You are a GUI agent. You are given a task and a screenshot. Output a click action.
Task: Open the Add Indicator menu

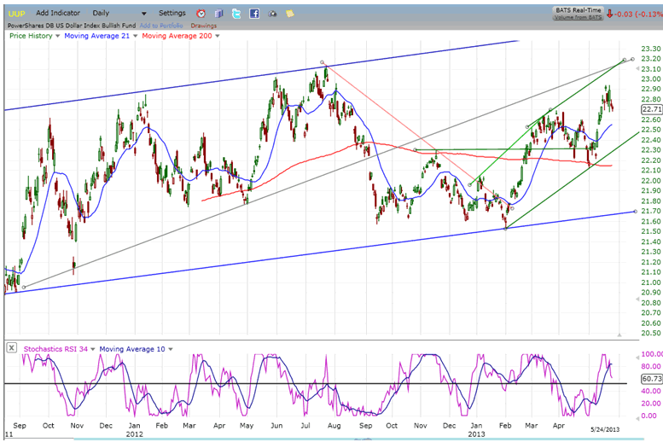[x=58, y=14]
